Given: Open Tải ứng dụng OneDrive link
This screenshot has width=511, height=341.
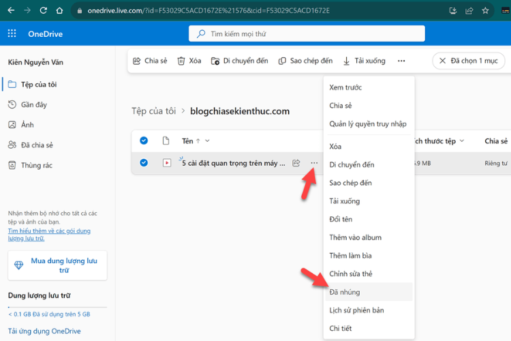Looking at the screenshot, I should 44,331.
